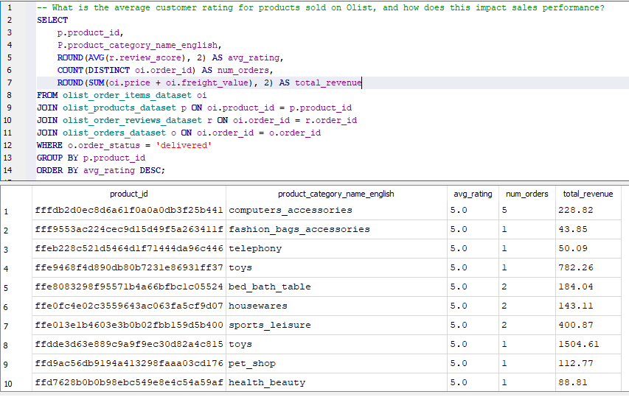Click the product_id column header
The image size is (629, 397).
[x=129, y=194]
